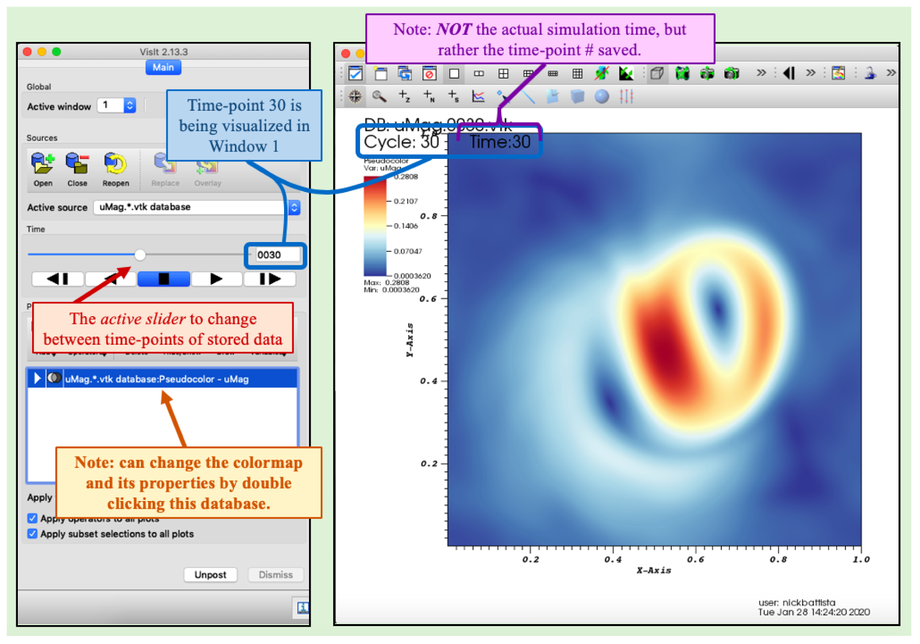Image resolution: width=920 pixels, height=644 pixels.
Task: Open the Active source dropdown
Action: click(294, 207)
